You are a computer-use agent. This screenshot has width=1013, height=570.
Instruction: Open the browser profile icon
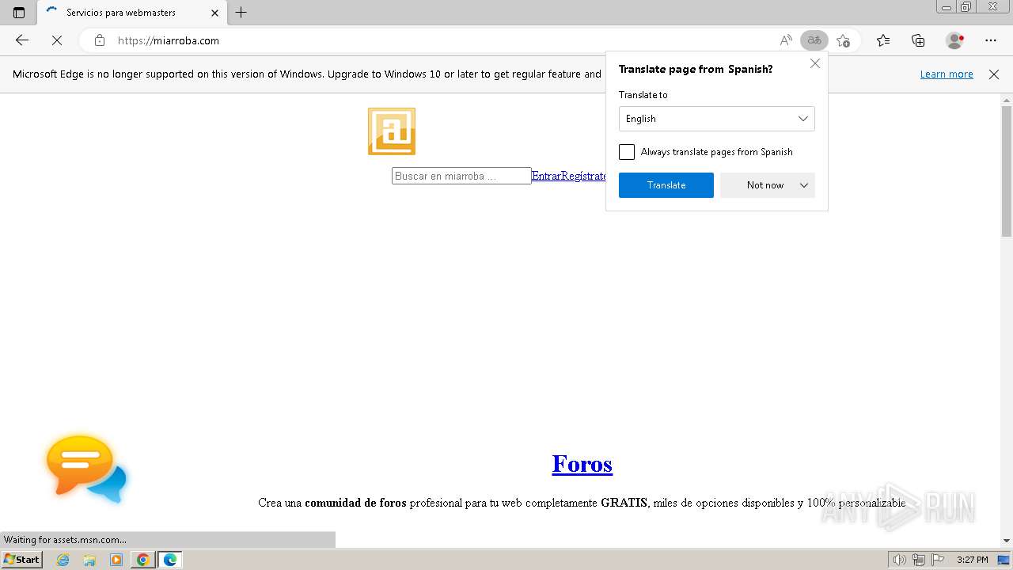pyautogui.click(x=955, y=40)
